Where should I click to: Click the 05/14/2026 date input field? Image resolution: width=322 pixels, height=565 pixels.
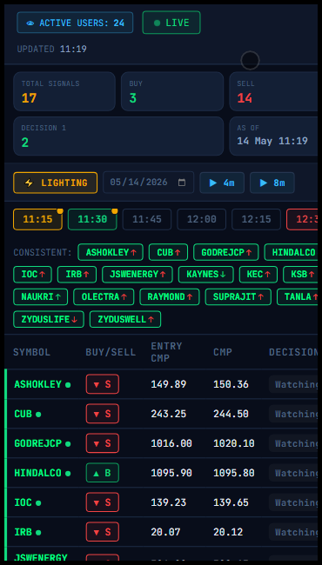tap(149, 183)
